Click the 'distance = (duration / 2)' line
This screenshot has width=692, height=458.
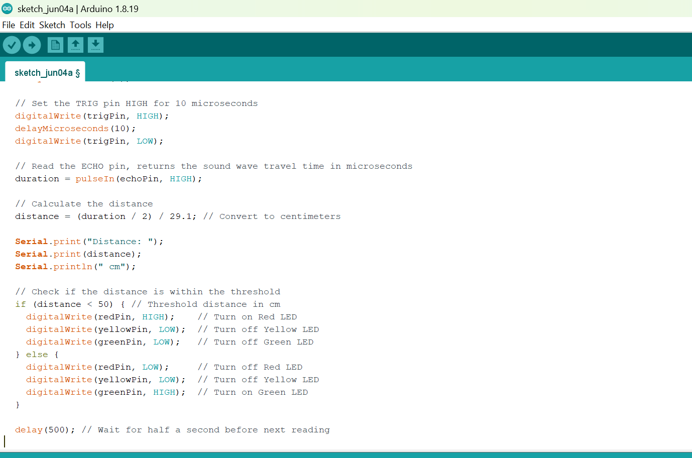point(106,216)
